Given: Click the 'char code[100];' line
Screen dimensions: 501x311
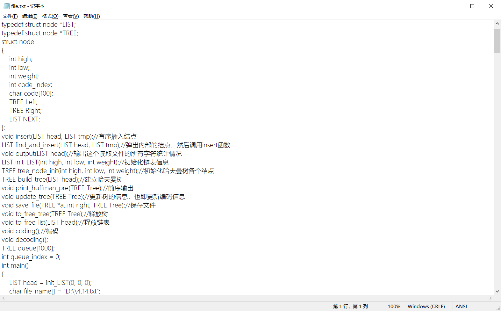Looking at the screenshot, I should point(31,93).
